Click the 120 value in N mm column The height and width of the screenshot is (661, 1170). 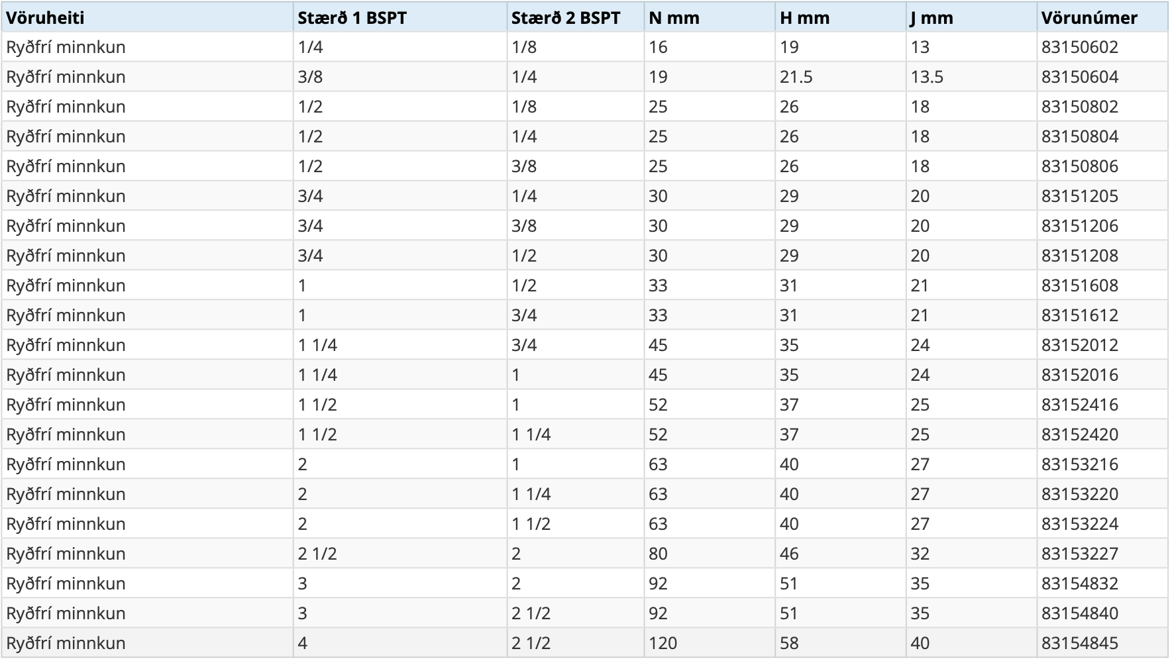[663, 643]
